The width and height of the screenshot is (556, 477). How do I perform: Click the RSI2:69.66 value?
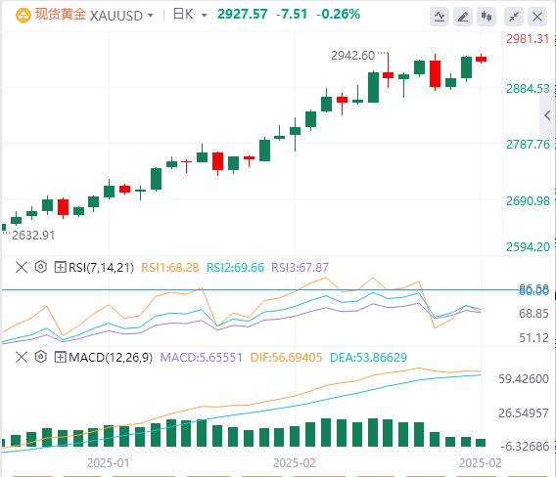236,268
